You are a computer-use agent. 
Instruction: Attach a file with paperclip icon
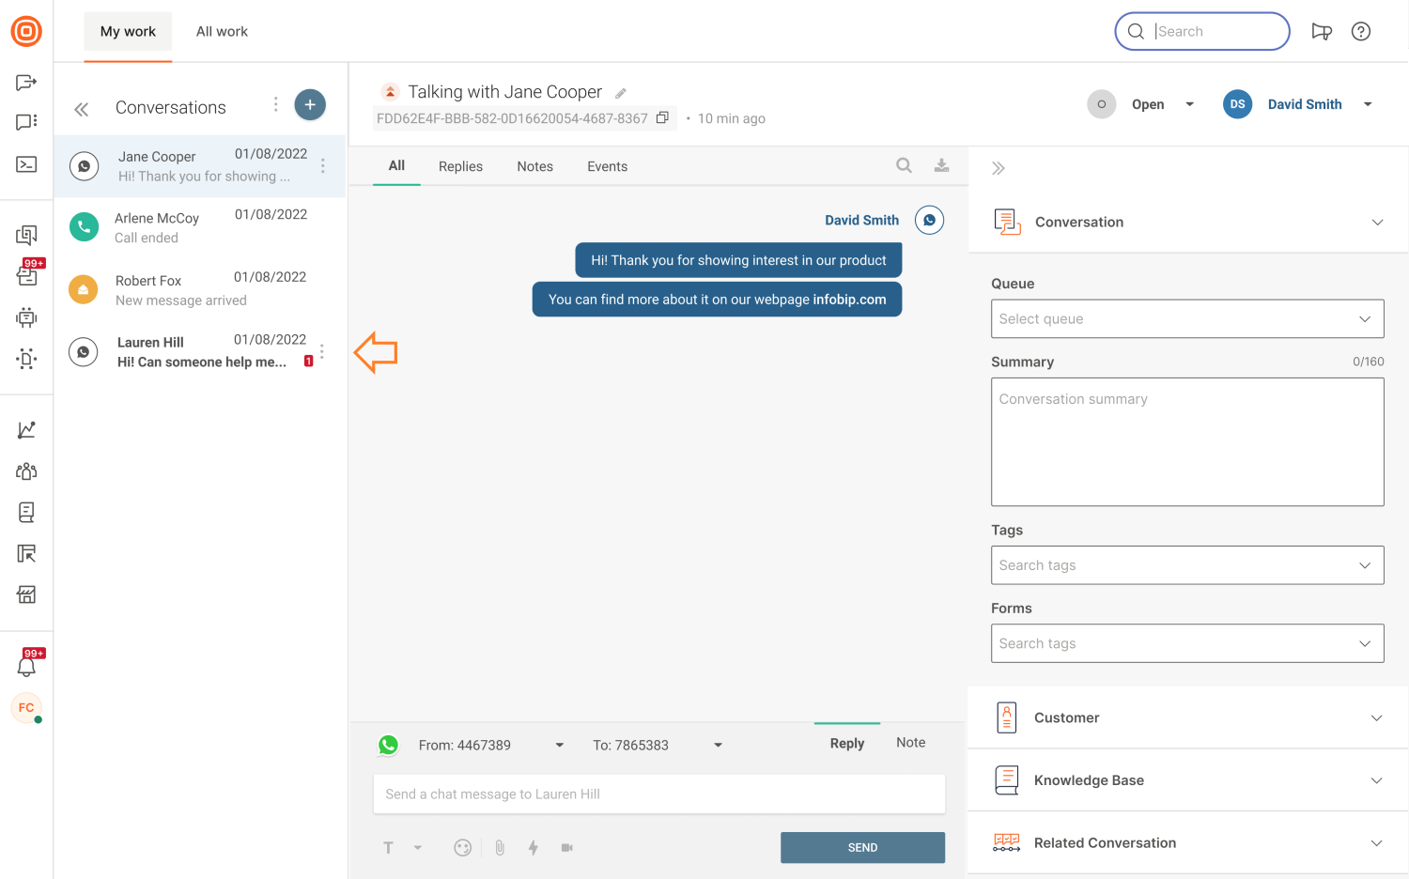[x=500, y=847]
